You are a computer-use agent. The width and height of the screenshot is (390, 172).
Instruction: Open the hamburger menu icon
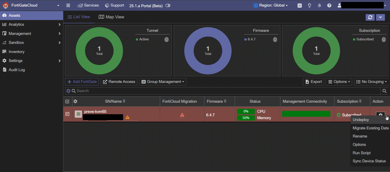[68, 6]
